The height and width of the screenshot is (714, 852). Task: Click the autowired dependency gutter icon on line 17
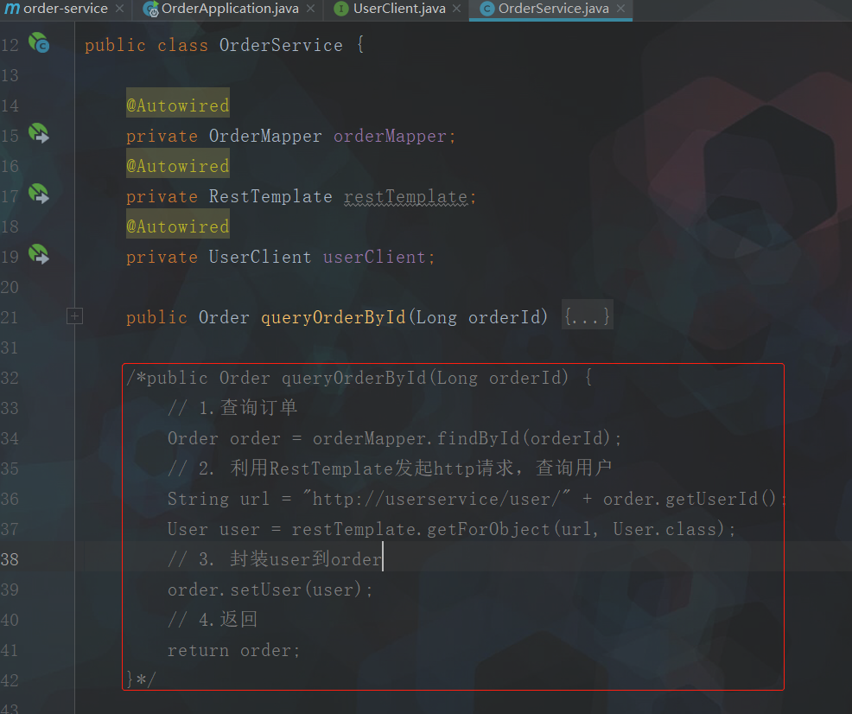point(39,194)
